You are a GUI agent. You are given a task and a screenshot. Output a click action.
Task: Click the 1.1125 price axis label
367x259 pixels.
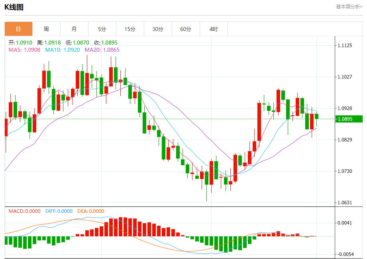(345, 45)
